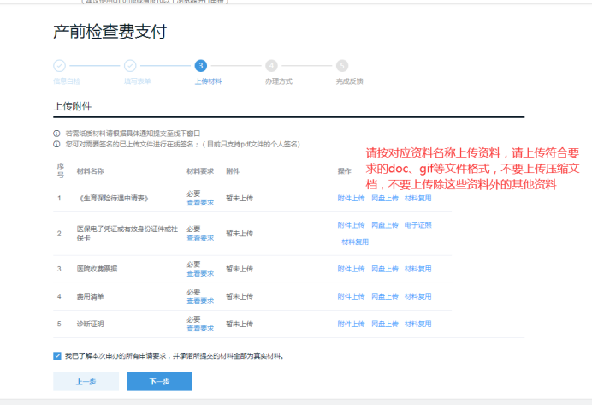Click 材料复用 for 诊断证明 row
This screenshot has height=405, width=592.
tap(417, 325)
